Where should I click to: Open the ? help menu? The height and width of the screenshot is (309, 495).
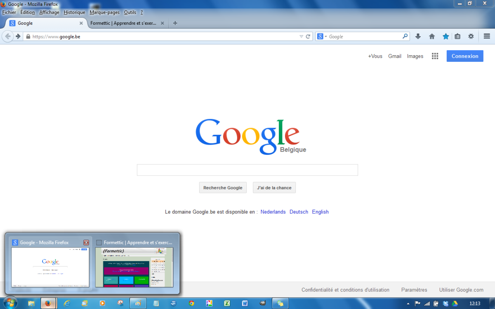141,12
